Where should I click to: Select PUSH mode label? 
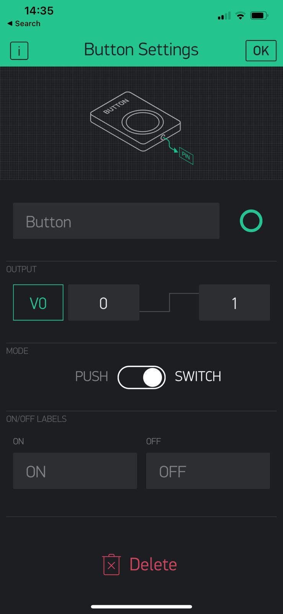pos(92,376)
